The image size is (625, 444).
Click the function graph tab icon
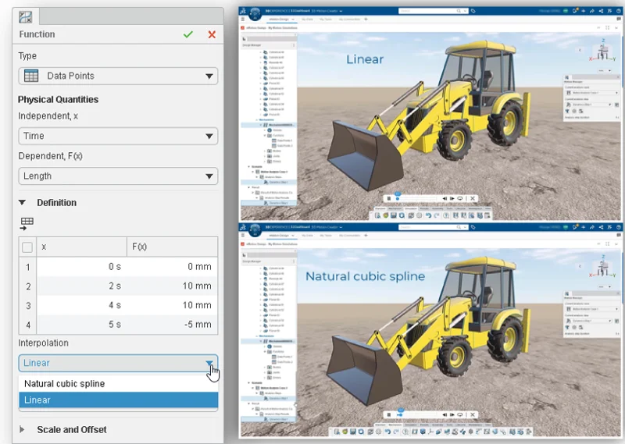tap(25, 16)
